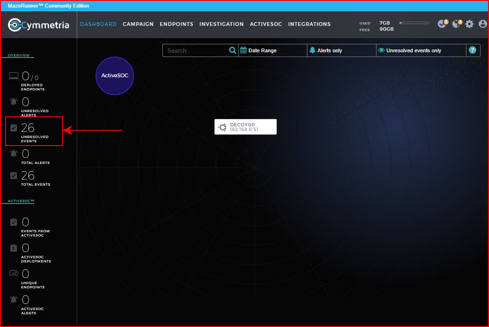The width and height of the screenshot is (489, 327).
Task: Click the 90GB free storage value
Action: pos(386,29)
